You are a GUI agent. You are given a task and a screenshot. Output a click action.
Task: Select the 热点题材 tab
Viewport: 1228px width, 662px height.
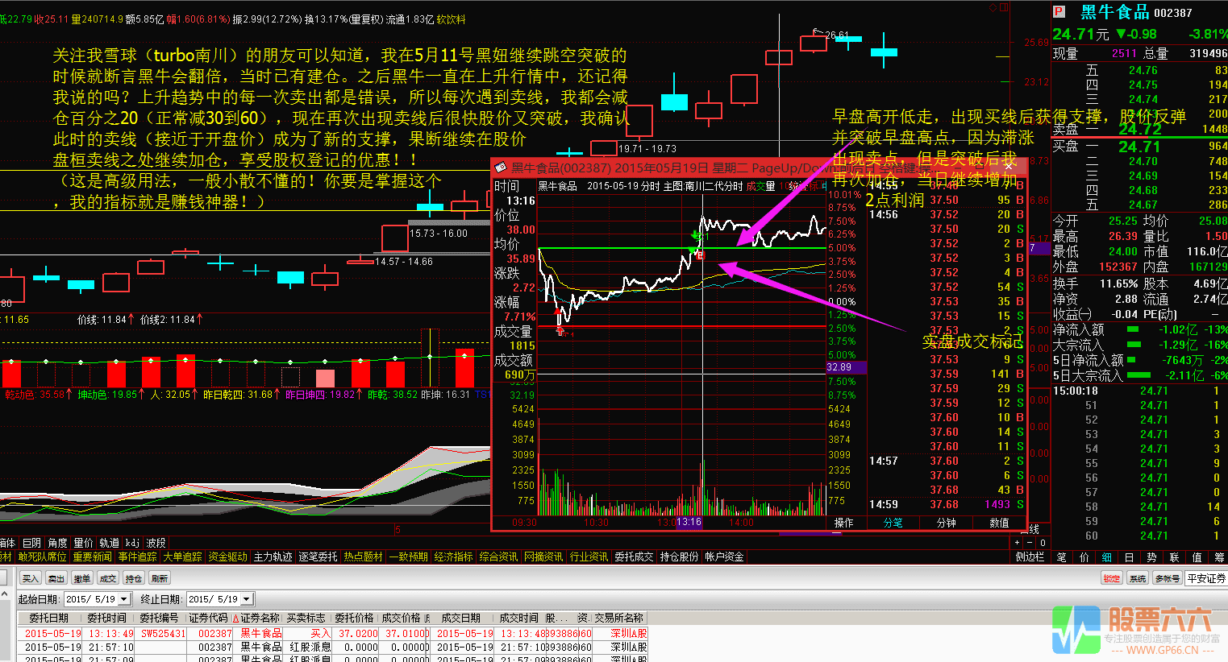point(364,556)
